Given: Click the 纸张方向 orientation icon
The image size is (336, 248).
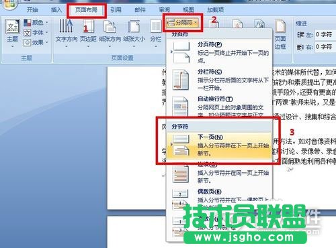Looking at the screenshot, I should coord(110,33).
